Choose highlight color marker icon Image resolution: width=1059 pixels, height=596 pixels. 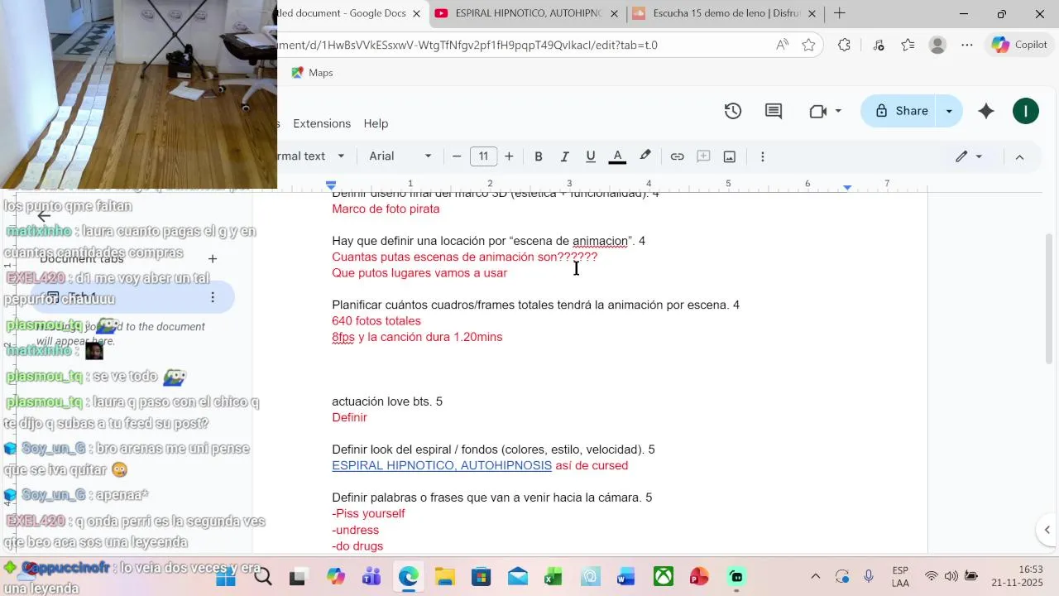click(x=645, y=156)
